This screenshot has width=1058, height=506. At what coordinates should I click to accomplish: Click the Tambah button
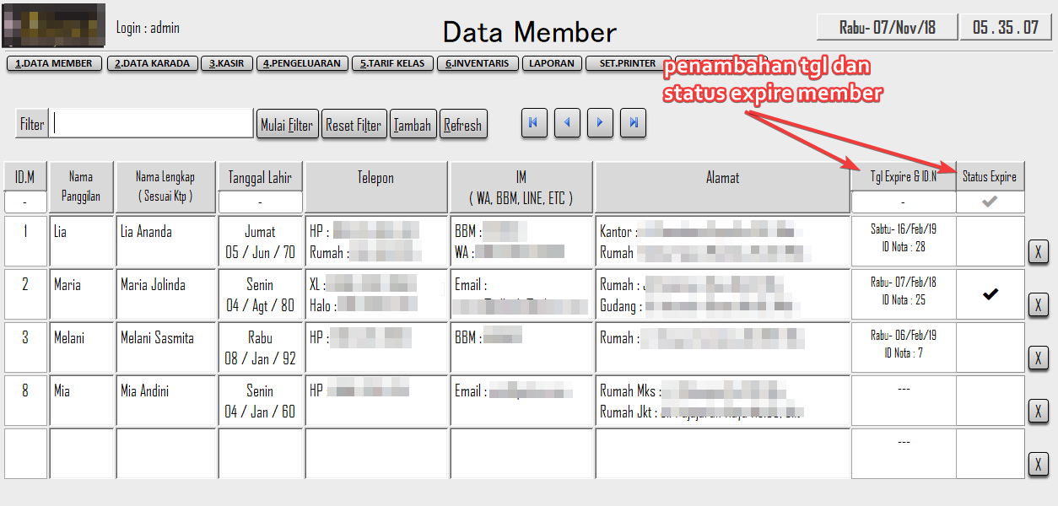(x=413, y=125)
